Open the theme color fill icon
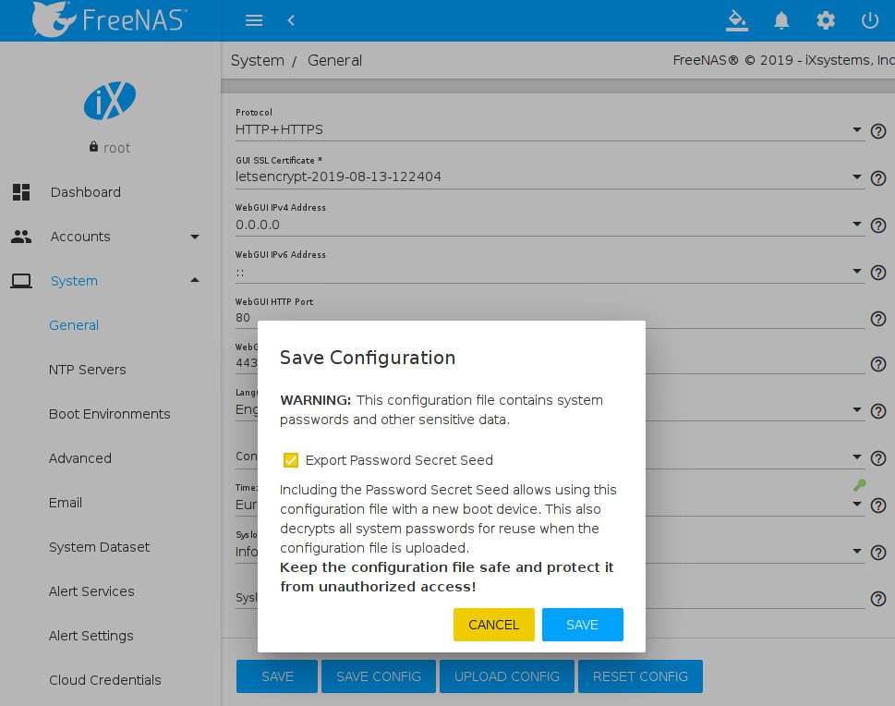Viewport: 895px width, 706px height. (x=736, y=20)
